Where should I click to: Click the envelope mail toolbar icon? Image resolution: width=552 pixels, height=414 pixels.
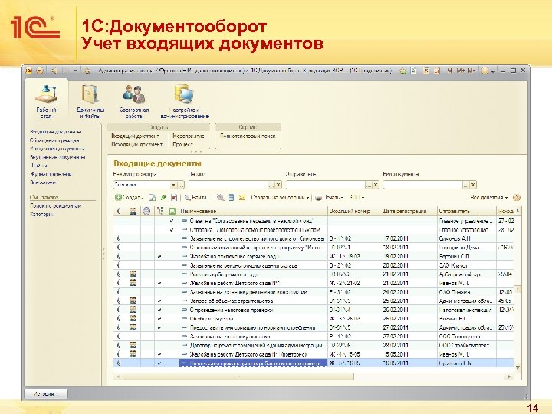click(x=242, y=198)
